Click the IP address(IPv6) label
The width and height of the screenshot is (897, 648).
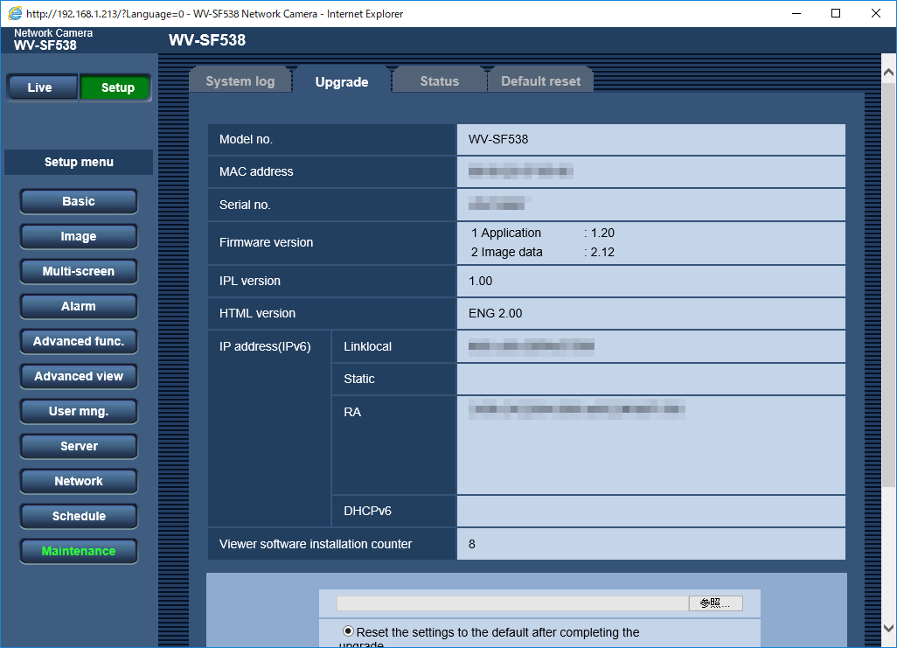(265, 346)
